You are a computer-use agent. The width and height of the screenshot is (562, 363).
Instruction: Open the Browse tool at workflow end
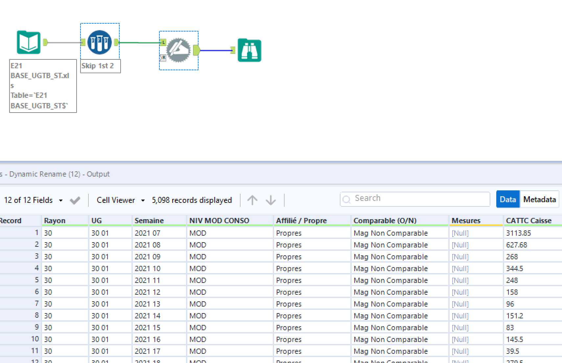249,50
